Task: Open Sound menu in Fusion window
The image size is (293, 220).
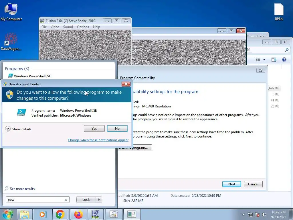Action: (68, 27)
